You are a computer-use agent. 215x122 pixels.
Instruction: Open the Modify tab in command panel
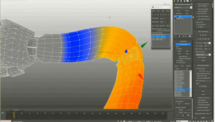(x=177, y=1)
